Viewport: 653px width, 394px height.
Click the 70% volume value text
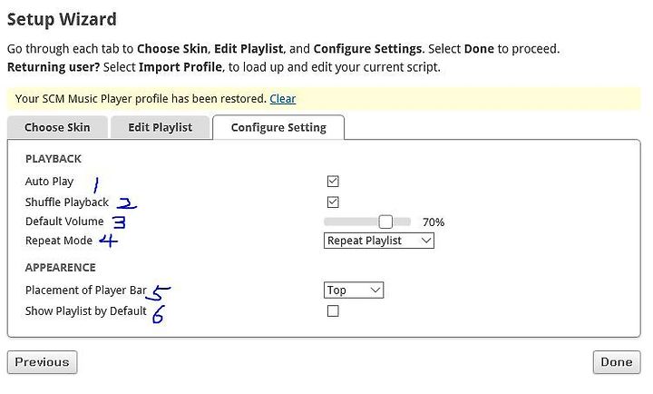pos(434,222)
